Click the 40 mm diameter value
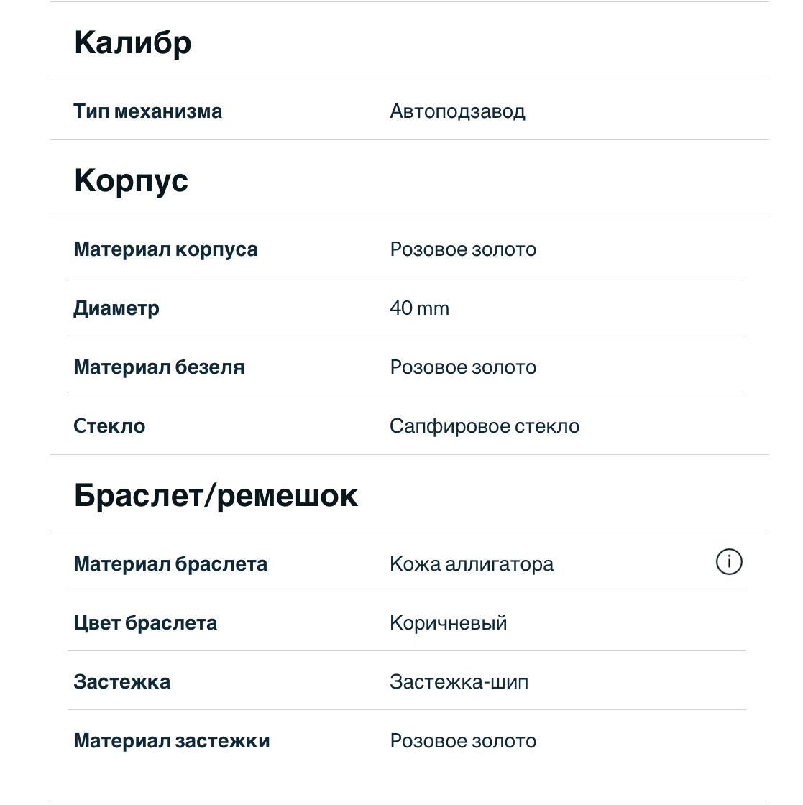The image size is (803, 805). point(419,308)
